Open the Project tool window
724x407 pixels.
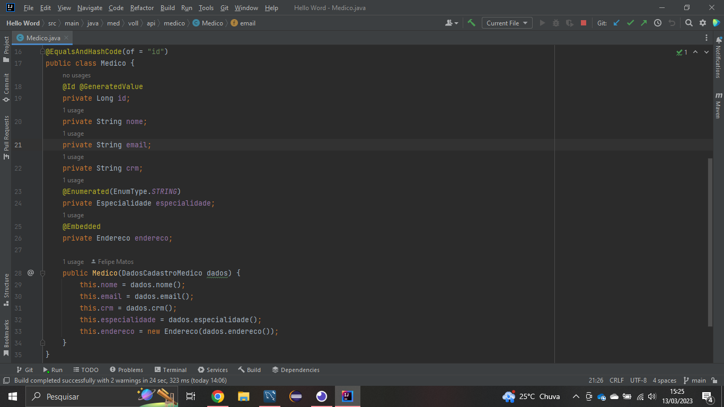6,49
